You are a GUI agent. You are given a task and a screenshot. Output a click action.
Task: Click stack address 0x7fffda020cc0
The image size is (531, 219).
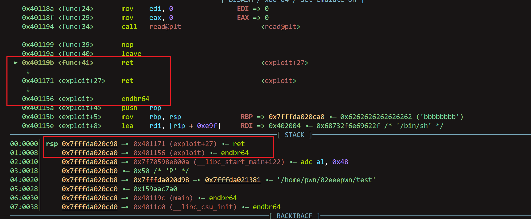point(90,189)
